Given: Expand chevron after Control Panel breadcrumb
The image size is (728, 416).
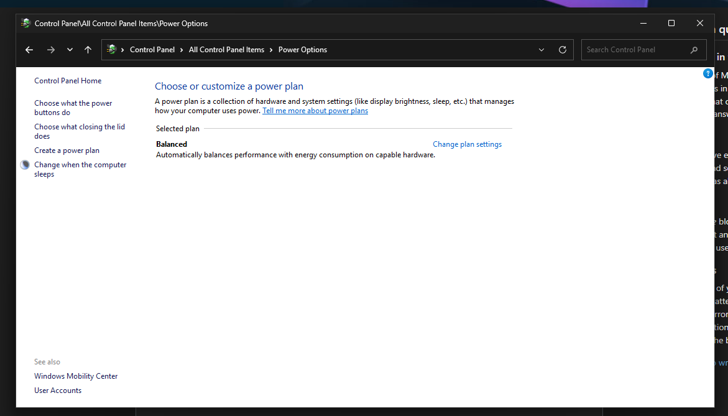Looking at the screenshot, I should (x=182, y=50).
